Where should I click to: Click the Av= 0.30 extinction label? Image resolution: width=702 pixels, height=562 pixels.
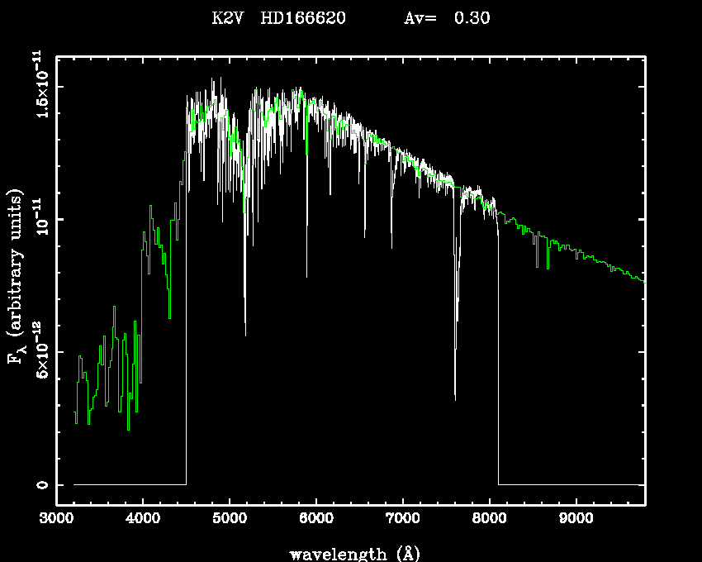(x=446, y=18)
